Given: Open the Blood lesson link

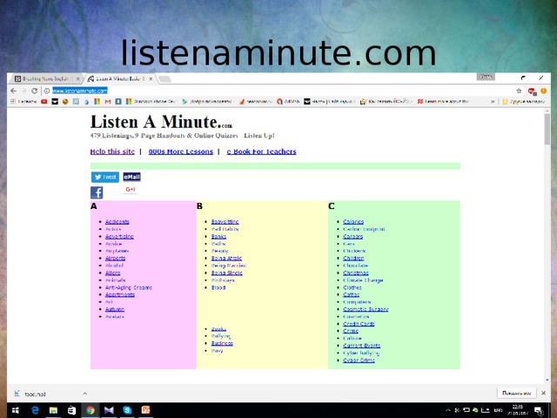Looking at the screenshot, I should click(x=218, y=287).
